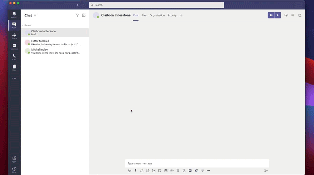The height and width of the screenshot is (175, 314).
Task: Expand the Chat header dropdown
Action: pos(35,15)
